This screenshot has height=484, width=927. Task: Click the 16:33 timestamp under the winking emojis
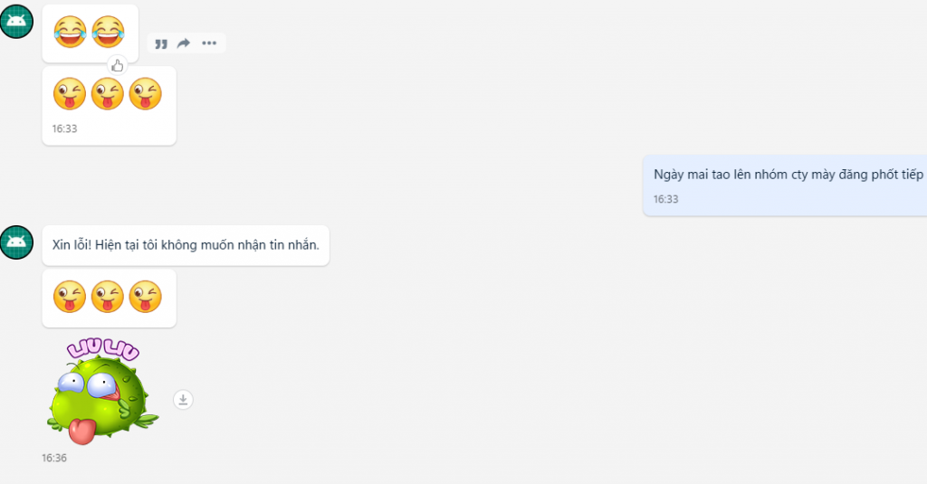point(64,128)
